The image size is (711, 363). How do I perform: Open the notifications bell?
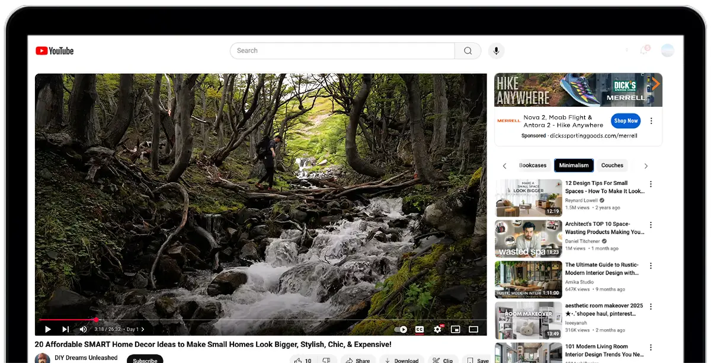[x=644, y=50]
